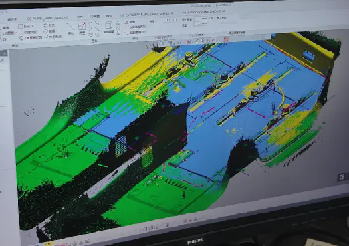Viewport: 349px width, 246px height.
Task: Click the upper 1mm input field
Action: pyautogui.click(x=201, y=19)
